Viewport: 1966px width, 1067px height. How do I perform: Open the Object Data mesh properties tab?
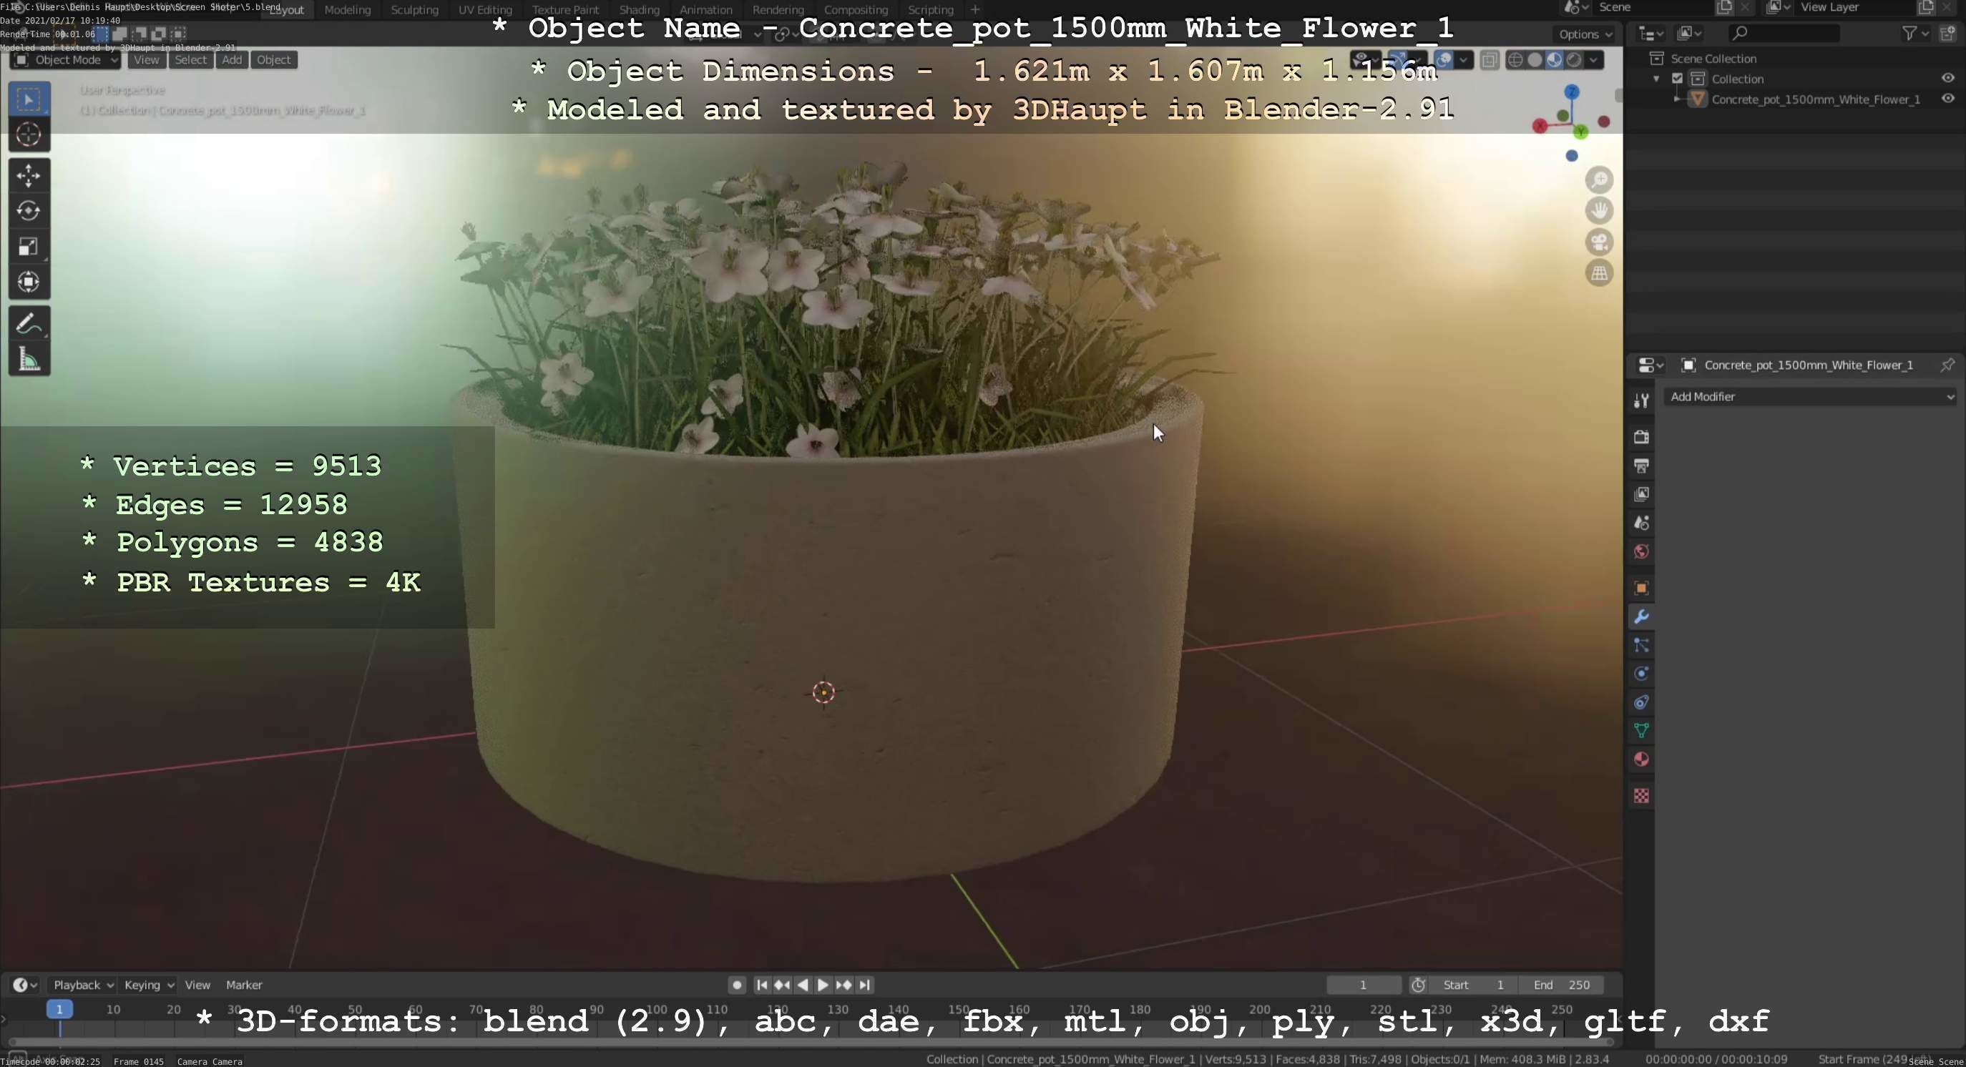(x=1641, y=731)
